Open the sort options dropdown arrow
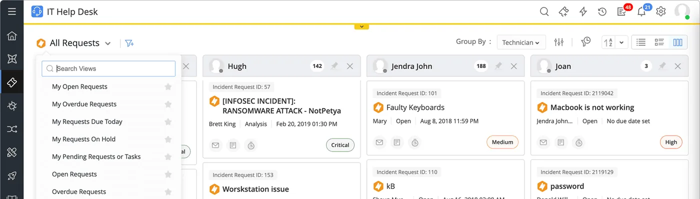This screenshot has height=199, width=700. pos(621,42)
